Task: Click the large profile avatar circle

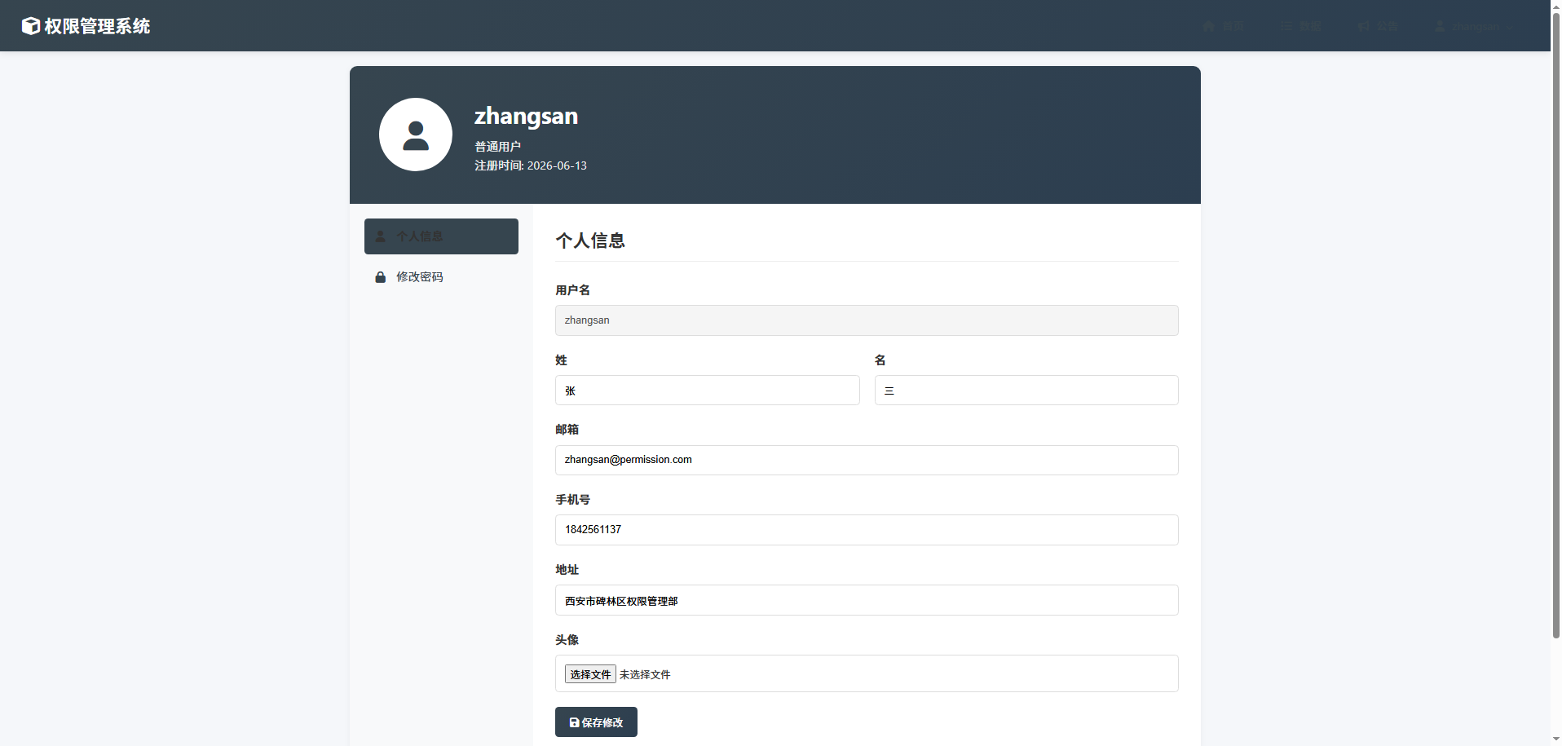Action: 416,135
